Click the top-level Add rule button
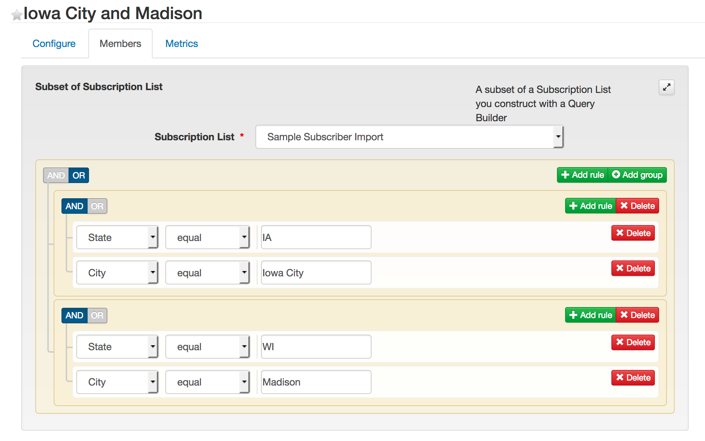The image size is (705, 441). click(582, 175)
